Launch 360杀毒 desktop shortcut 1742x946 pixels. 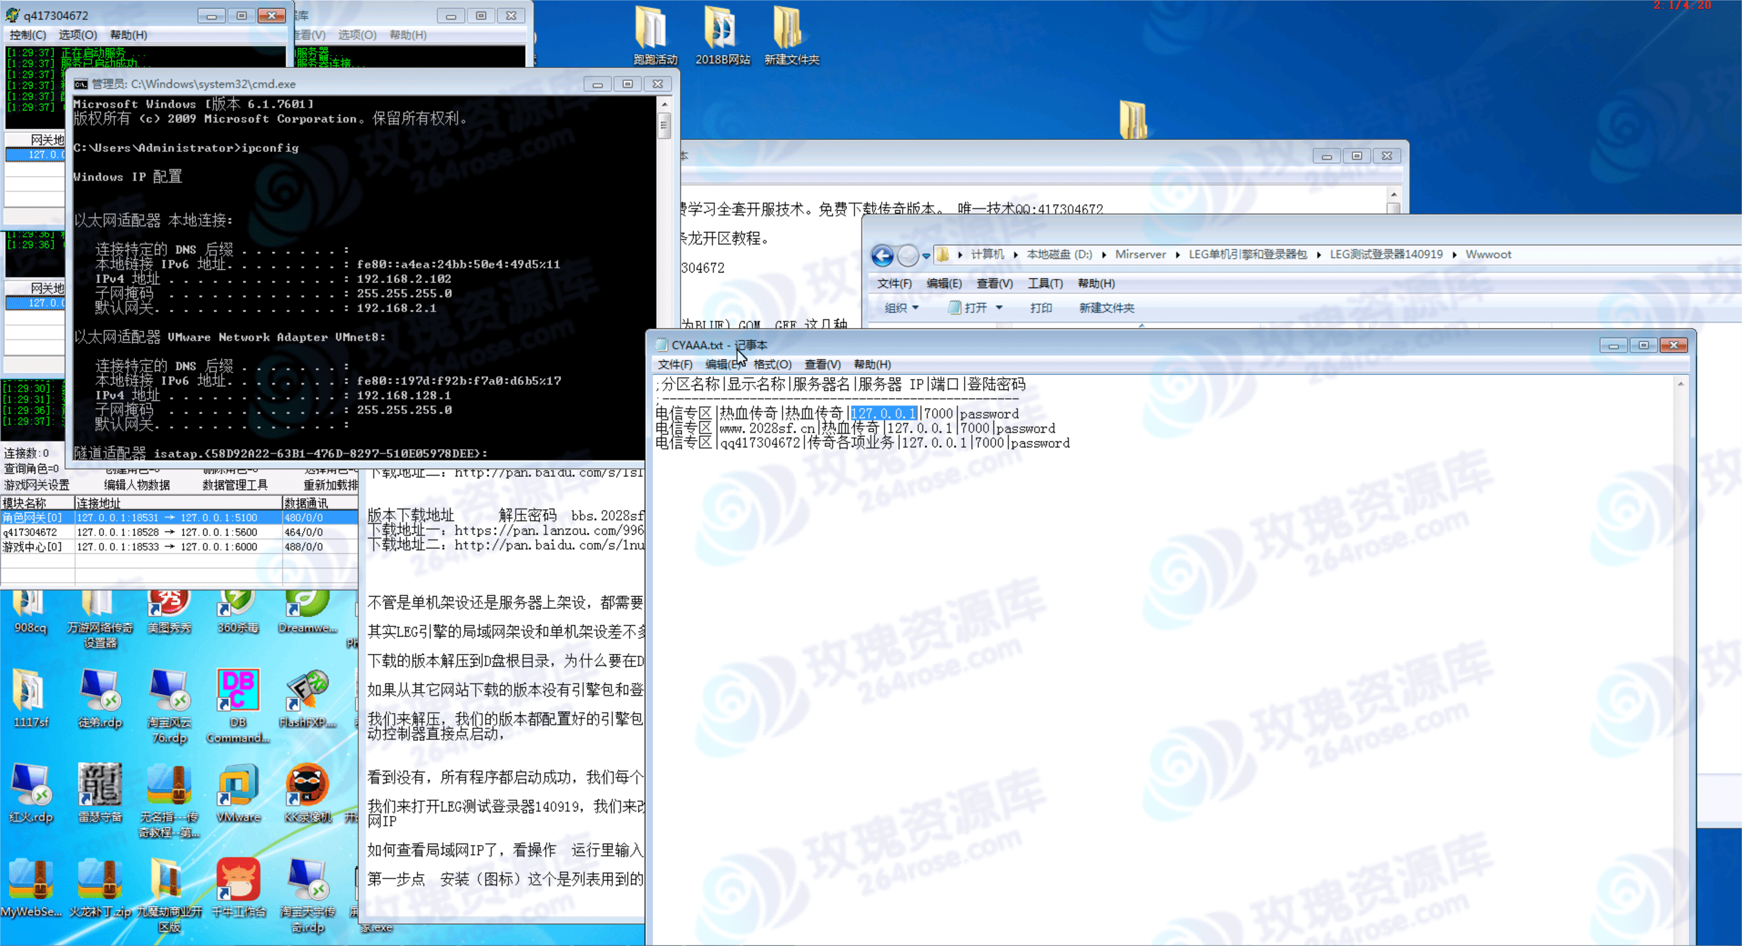[x=238, y=612]
